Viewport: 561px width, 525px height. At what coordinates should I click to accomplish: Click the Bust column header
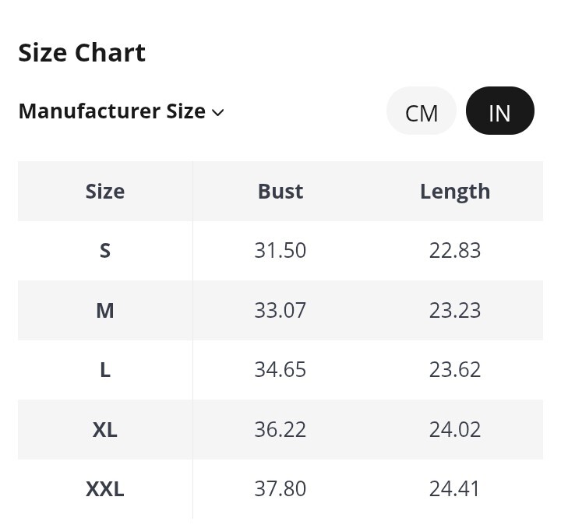click(x=280, y=192)
